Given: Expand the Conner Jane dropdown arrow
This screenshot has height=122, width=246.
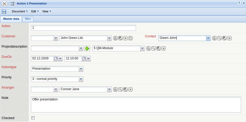Looking at the screenshot, I should (x=109, y=89).
